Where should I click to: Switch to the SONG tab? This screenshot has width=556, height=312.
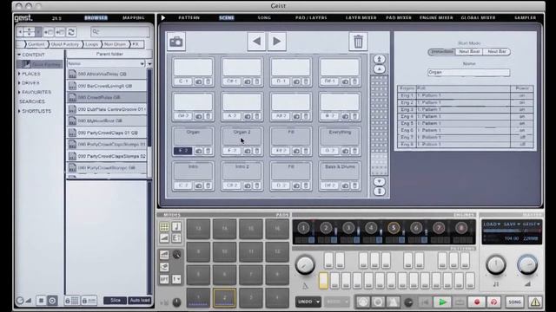pos(264,17)
